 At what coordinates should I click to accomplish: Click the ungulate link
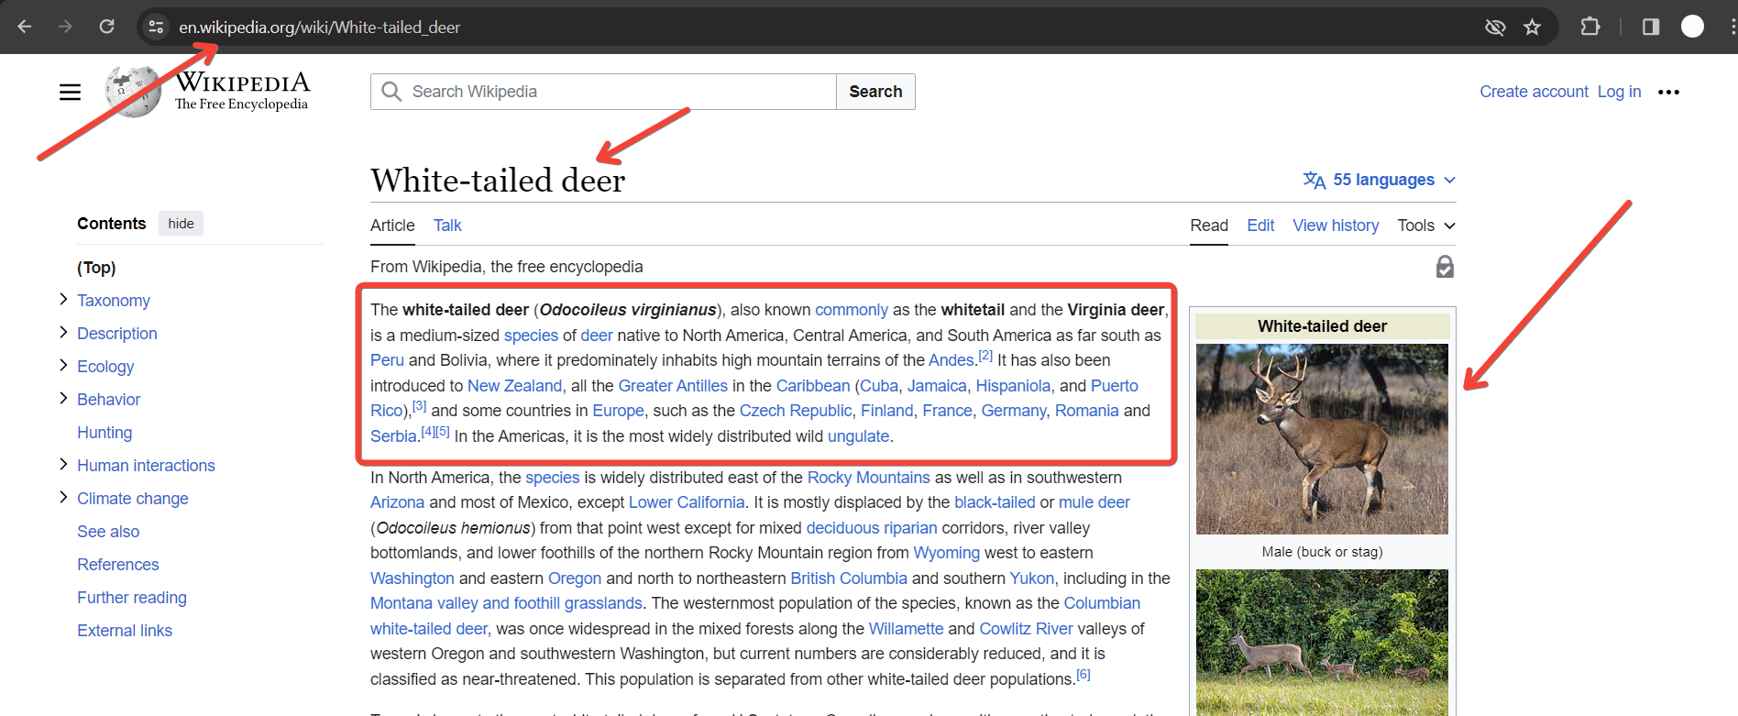pyautogui.click(x=858, y=436)
